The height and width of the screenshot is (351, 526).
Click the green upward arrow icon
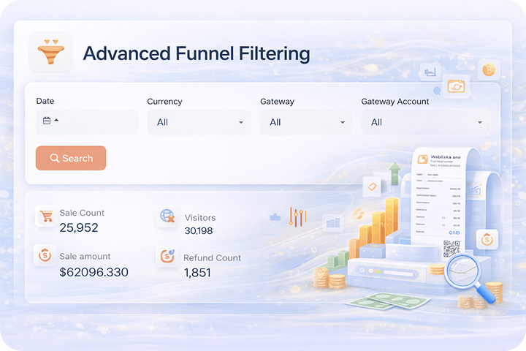[x=395, y=174]
